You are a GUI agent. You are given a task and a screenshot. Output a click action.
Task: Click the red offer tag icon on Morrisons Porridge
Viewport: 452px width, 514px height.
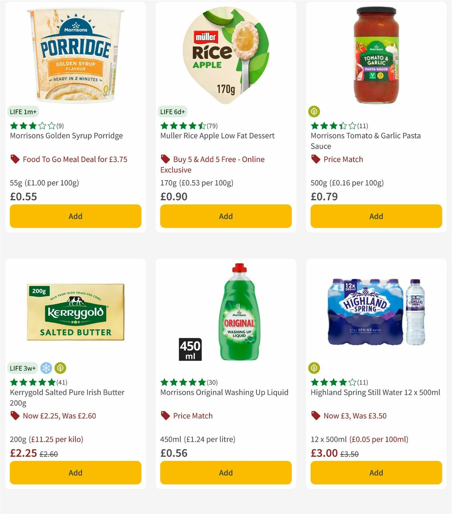(x=15, y=159)
